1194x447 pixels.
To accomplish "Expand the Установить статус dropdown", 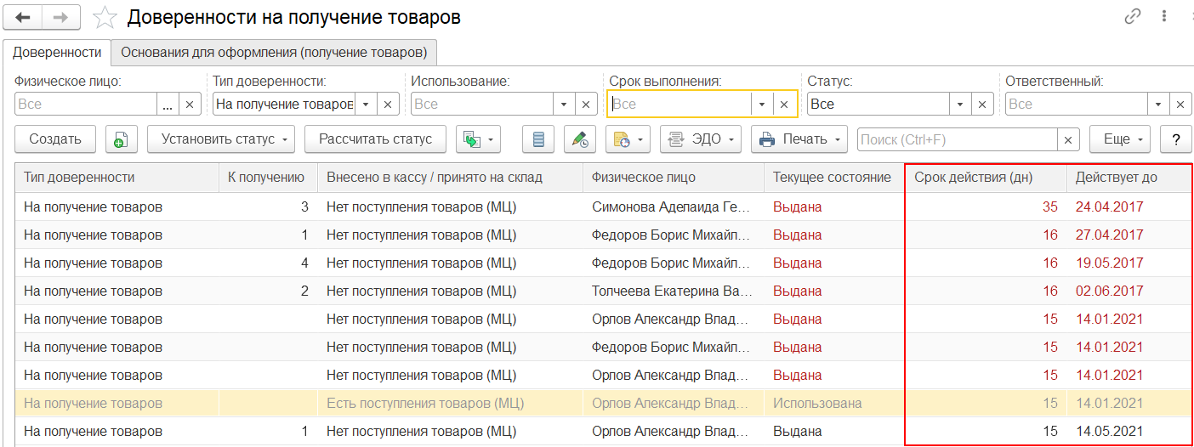I will coord(220,139).
